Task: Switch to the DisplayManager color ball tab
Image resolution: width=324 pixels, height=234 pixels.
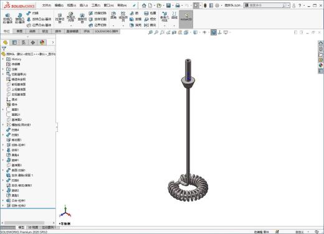Action: click(x=42, y=42)
